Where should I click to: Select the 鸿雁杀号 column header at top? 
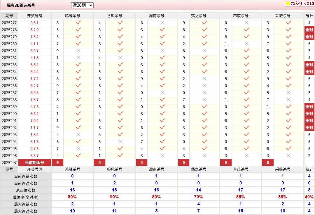72,16
